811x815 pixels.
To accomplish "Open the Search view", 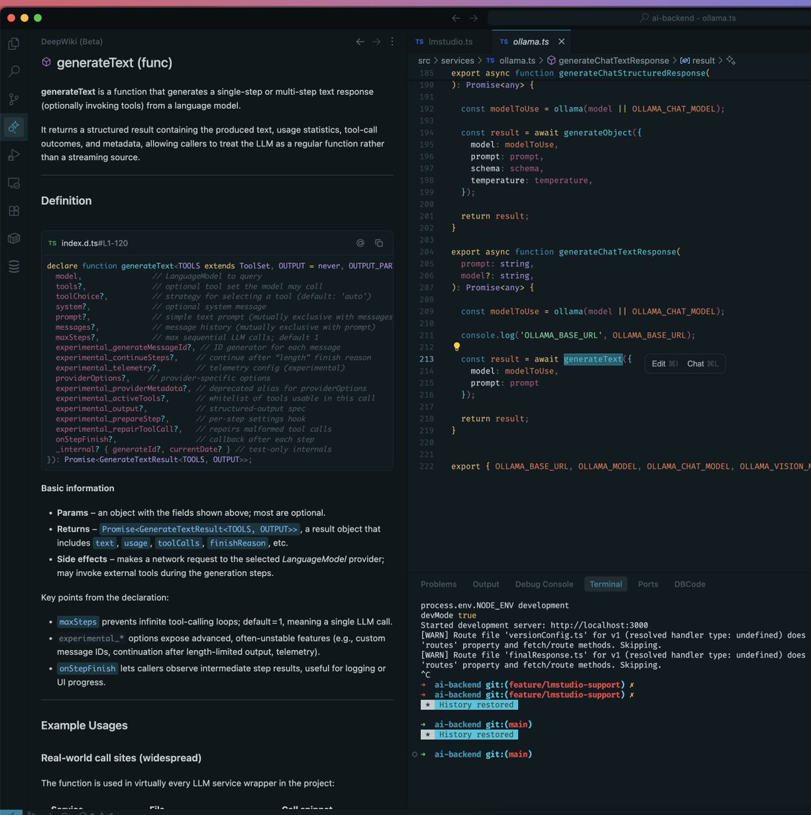I will click(x=14, y=71).
